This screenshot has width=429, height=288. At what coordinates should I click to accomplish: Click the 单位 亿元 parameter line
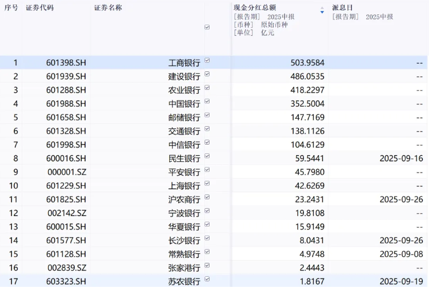[254, 33]
